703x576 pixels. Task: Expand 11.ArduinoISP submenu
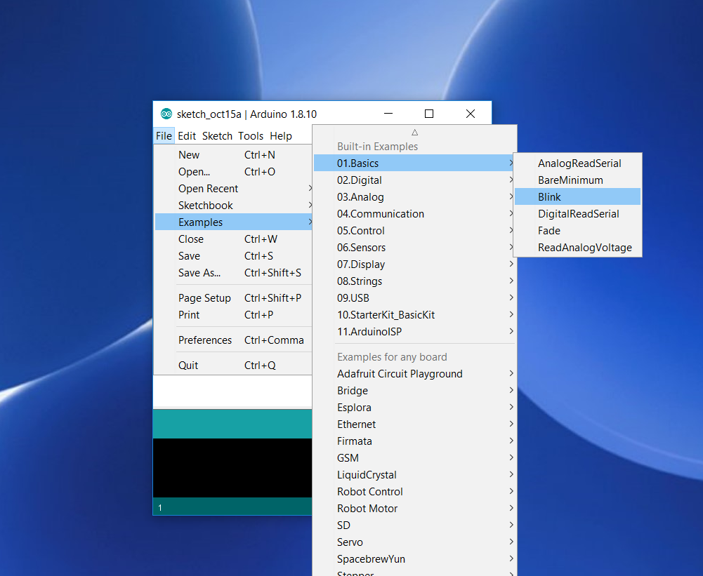pos(414,332)
